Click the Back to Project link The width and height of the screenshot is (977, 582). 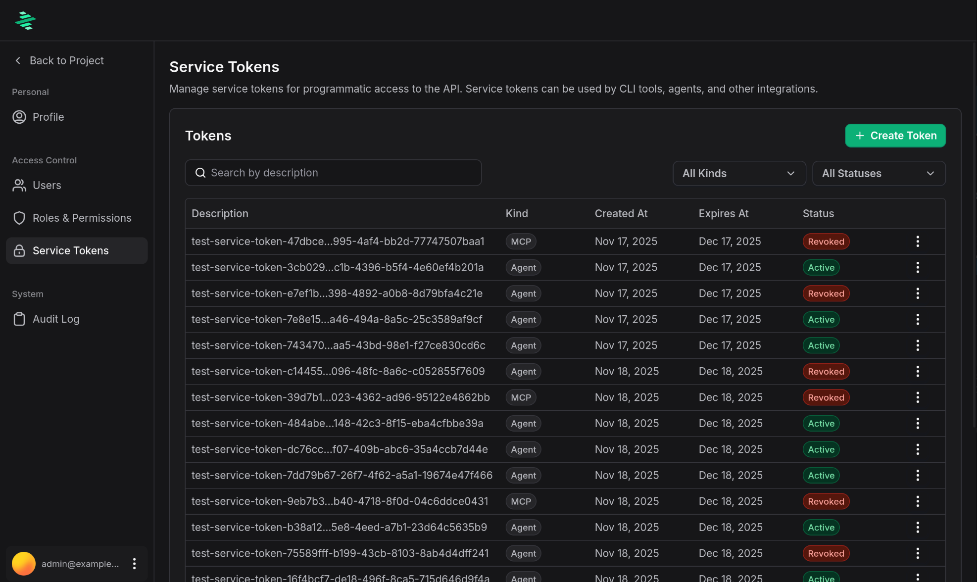click(x=66, y=60)
